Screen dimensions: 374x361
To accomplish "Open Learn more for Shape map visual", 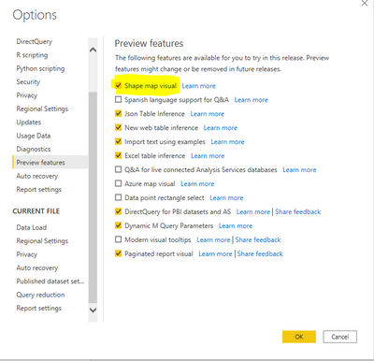I will (198, 86).
